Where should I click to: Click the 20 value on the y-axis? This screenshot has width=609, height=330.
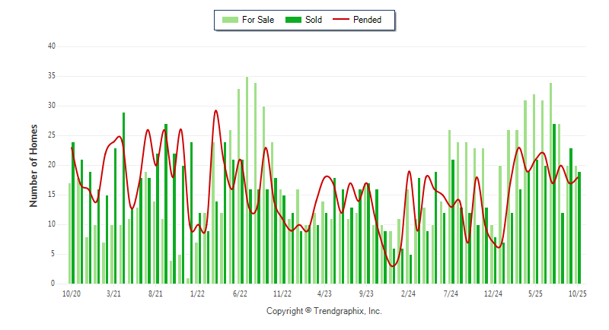pos(52,165)
